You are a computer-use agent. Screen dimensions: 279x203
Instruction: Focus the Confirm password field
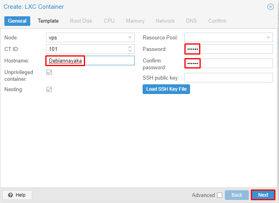[x=229, y=63]
